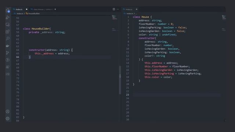
Task: Click line number 13 in right editor
Action: tap(127, 59)
